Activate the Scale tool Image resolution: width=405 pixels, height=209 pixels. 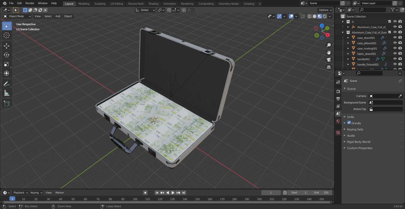coord(7,64)
